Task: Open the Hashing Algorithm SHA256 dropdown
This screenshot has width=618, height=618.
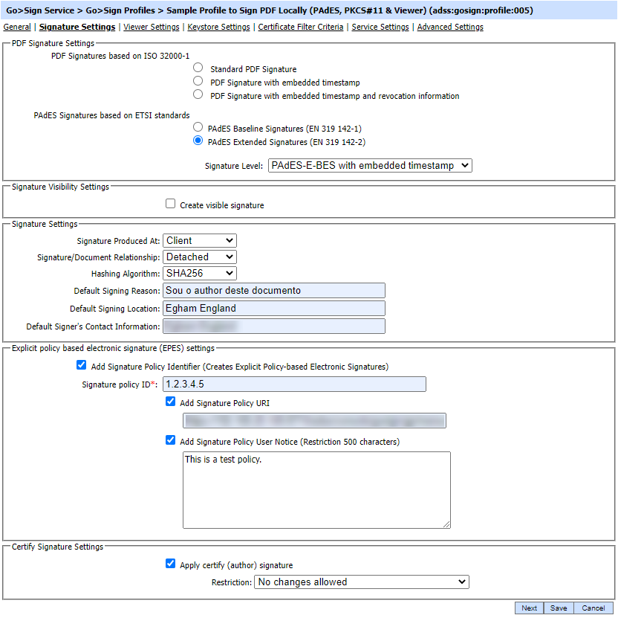Action: click(200, 274)
